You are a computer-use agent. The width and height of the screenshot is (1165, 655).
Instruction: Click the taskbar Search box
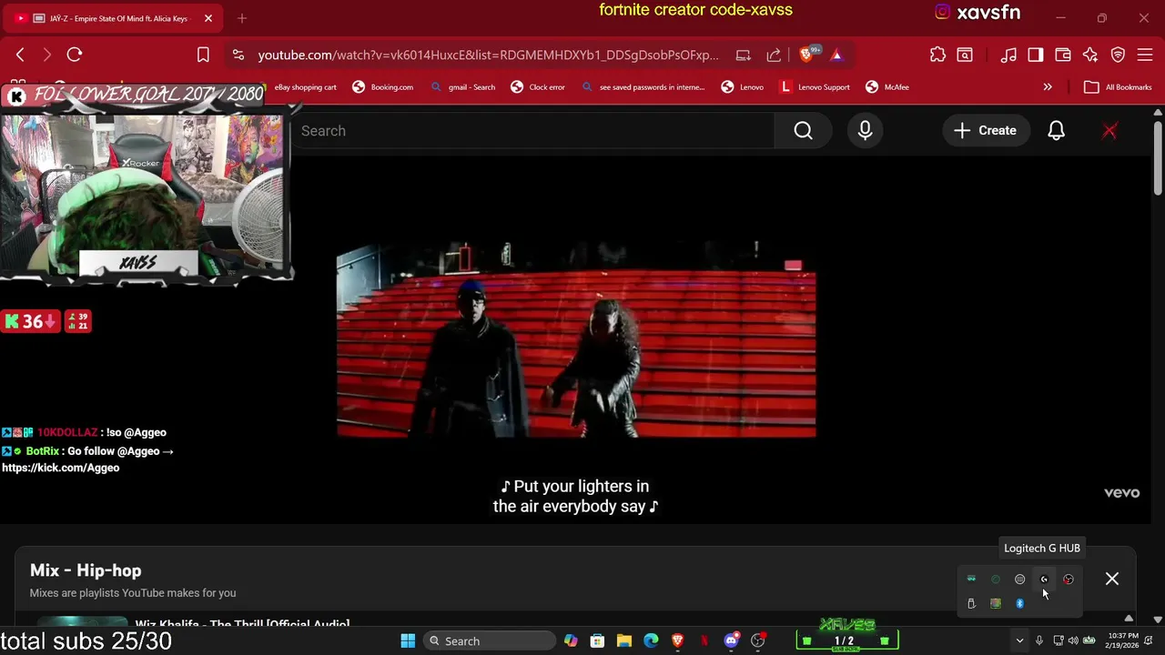point(491,641)
